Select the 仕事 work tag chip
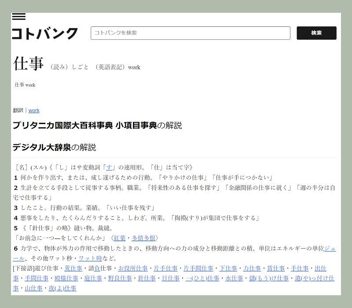 [x=25, y=85]
